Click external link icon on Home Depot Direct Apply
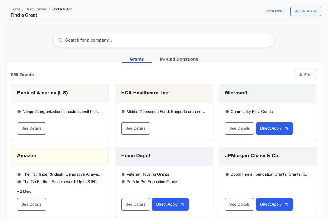Viewport: 328px width, 220px height. (x=183, y=205)
